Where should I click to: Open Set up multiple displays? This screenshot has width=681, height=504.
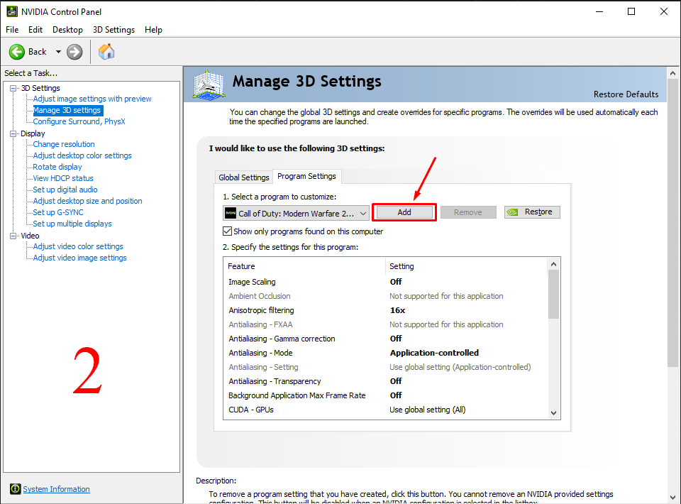click(x=72, y=224)
